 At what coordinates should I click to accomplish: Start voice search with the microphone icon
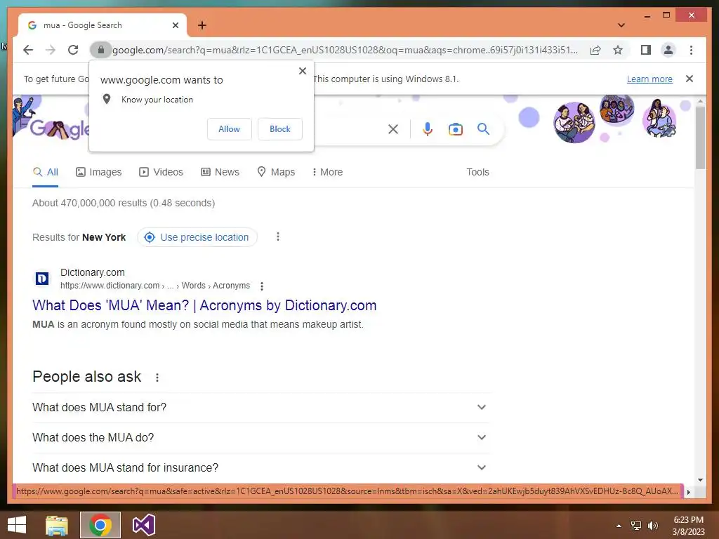pyautogui.click(x=428, y=129)
